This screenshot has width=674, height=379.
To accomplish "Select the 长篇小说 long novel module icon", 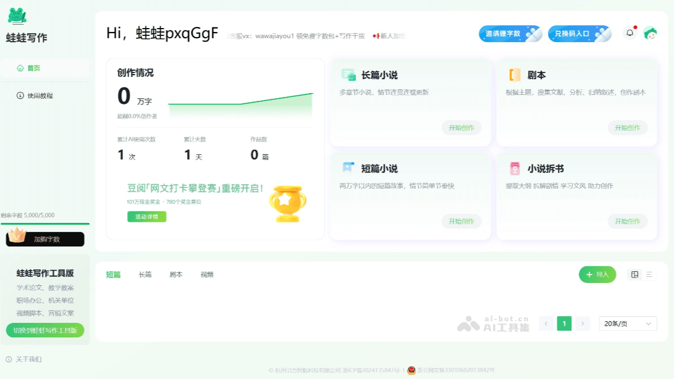I will (349, 74).
